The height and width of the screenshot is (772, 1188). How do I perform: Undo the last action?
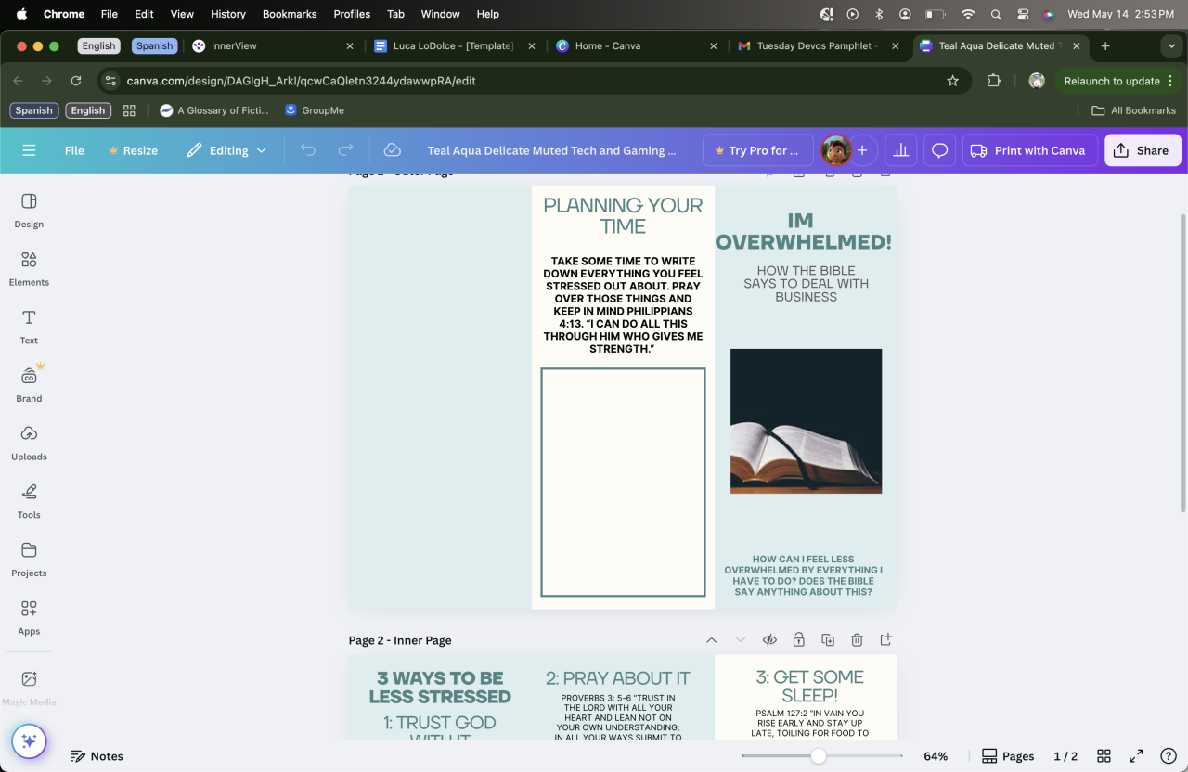pyautogui.click(x=308, y=150)
